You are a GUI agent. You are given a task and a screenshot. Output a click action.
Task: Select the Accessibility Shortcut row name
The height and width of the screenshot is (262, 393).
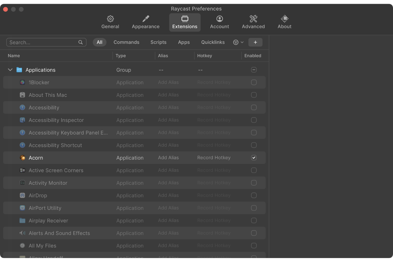tap(55, 145)
